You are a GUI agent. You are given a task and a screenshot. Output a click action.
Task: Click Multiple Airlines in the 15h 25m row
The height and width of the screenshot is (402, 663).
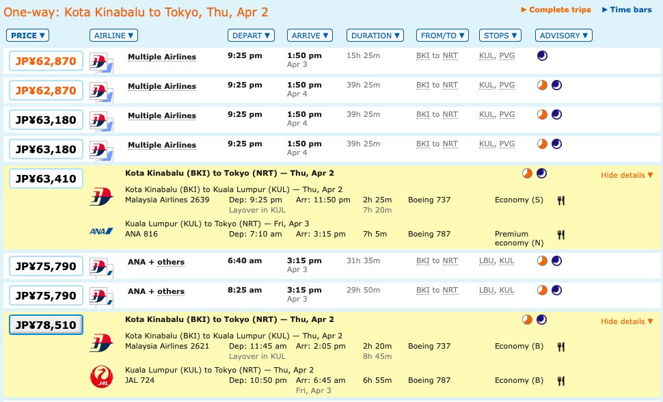[x=162, y=57]
